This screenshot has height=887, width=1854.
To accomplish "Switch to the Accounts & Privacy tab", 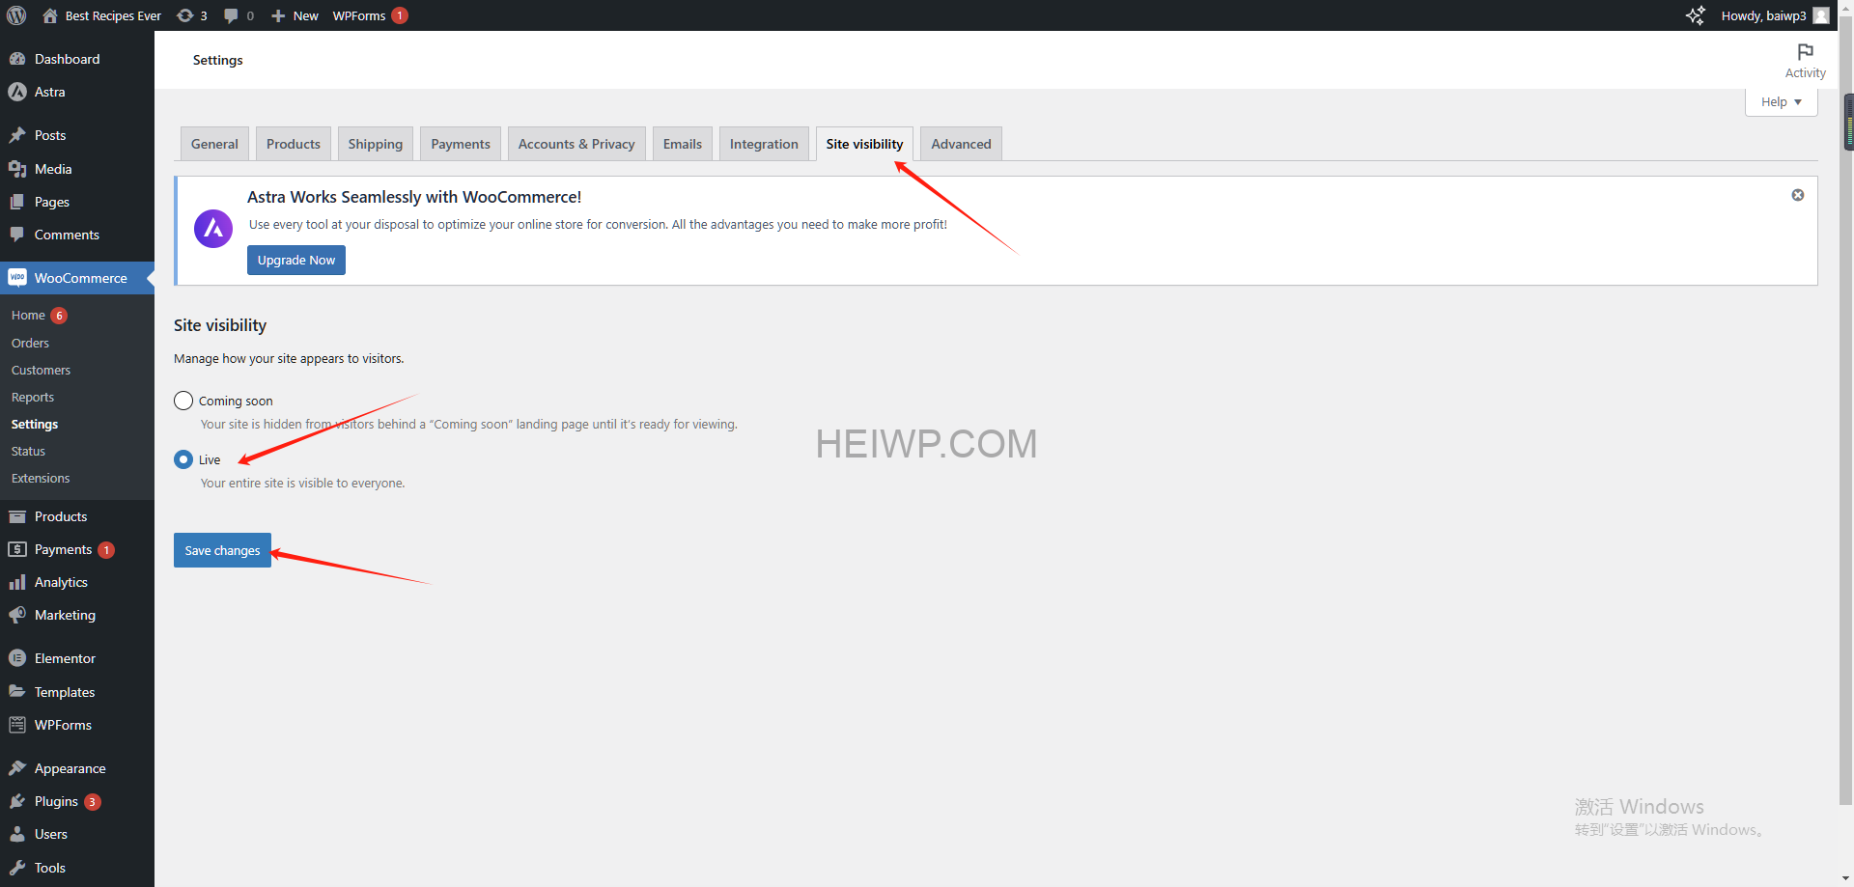I will coord(576,144).
